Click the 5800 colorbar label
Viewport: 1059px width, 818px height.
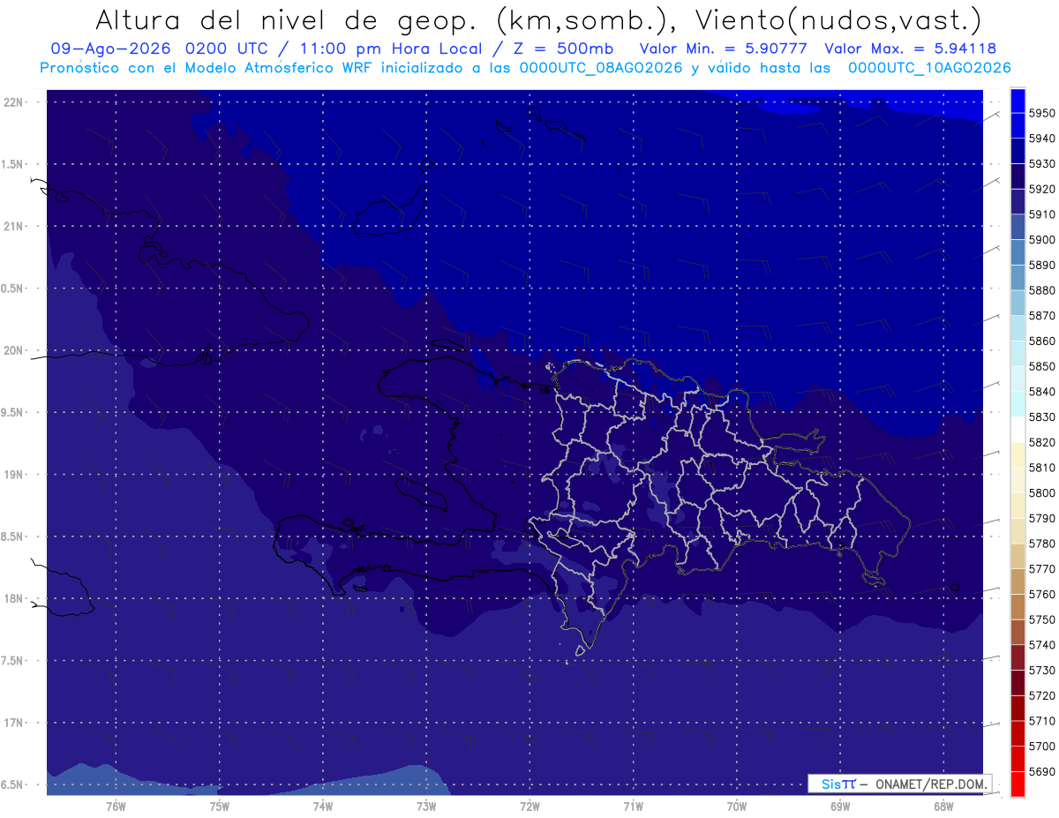pos(1042,492)
